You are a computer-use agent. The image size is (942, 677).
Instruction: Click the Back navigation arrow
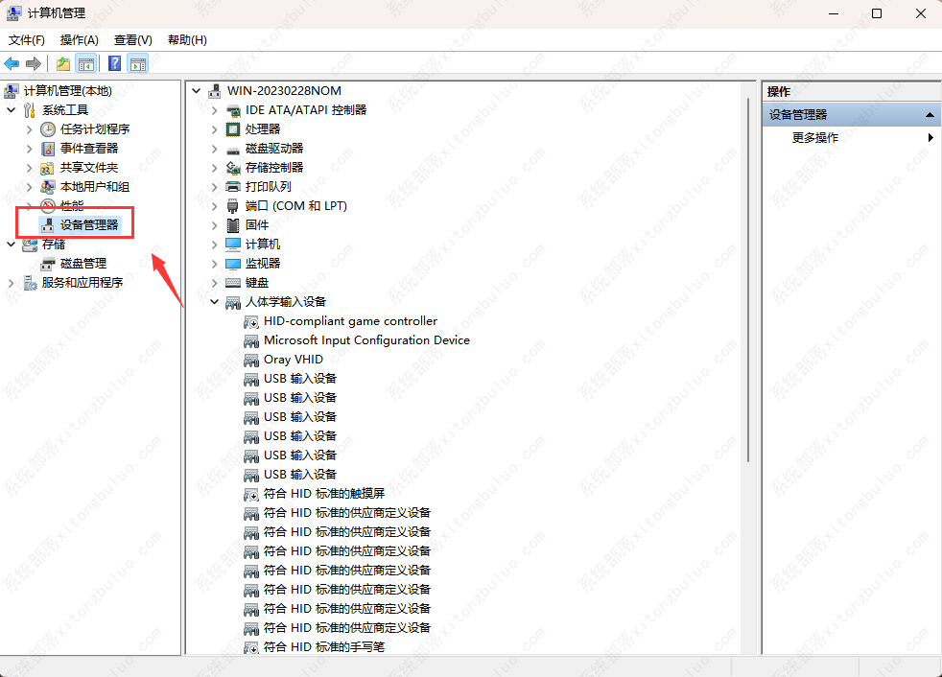[x=12, y=64]
